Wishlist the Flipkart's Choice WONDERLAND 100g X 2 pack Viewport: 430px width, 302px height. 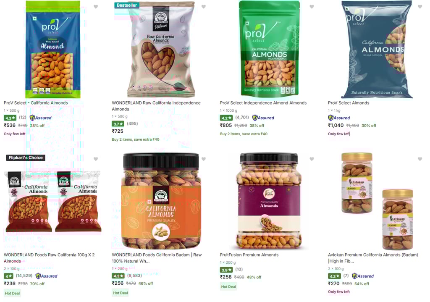click(x=96, y=159)
